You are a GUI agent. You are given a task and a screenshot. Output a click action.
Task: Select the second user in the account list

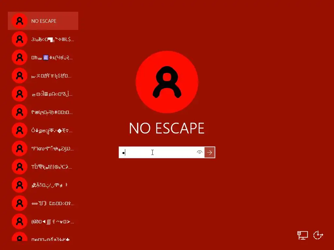pyautogui.click(x=43, y=39)
